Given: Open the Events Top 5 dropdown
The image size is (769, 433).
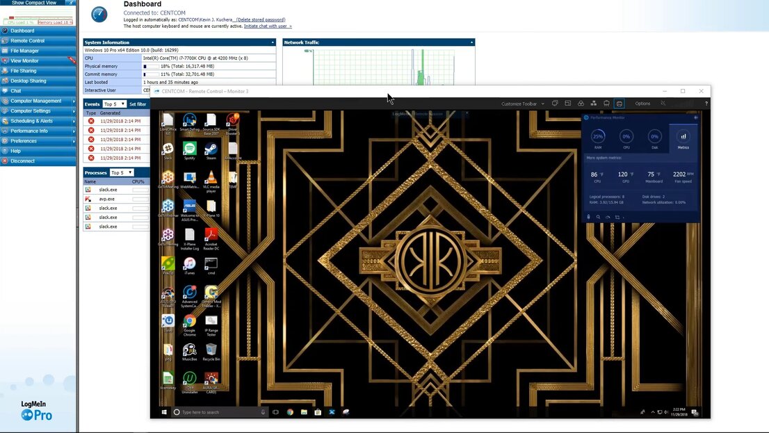Looking at the screenshot, I should coord(114,104).
